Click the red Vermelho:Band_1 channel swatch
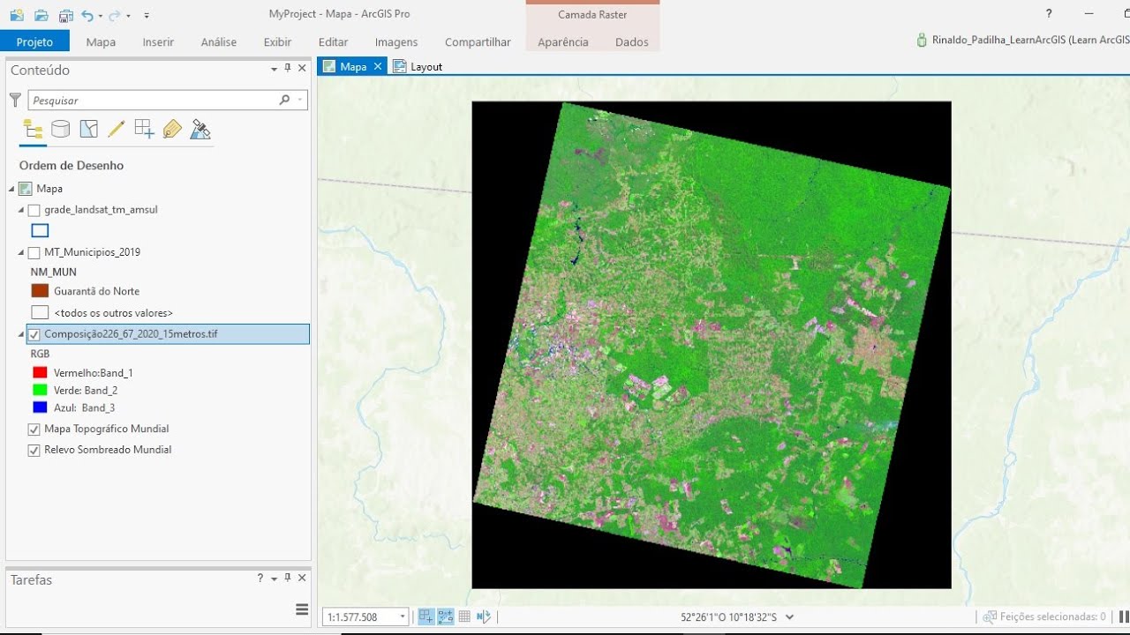1130x635 pixels. 39,372
